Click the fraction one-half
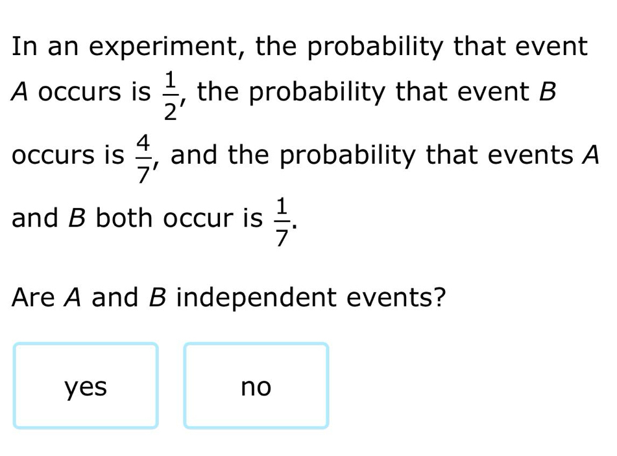Screen dimensions: 617x456 click(170, 97)
